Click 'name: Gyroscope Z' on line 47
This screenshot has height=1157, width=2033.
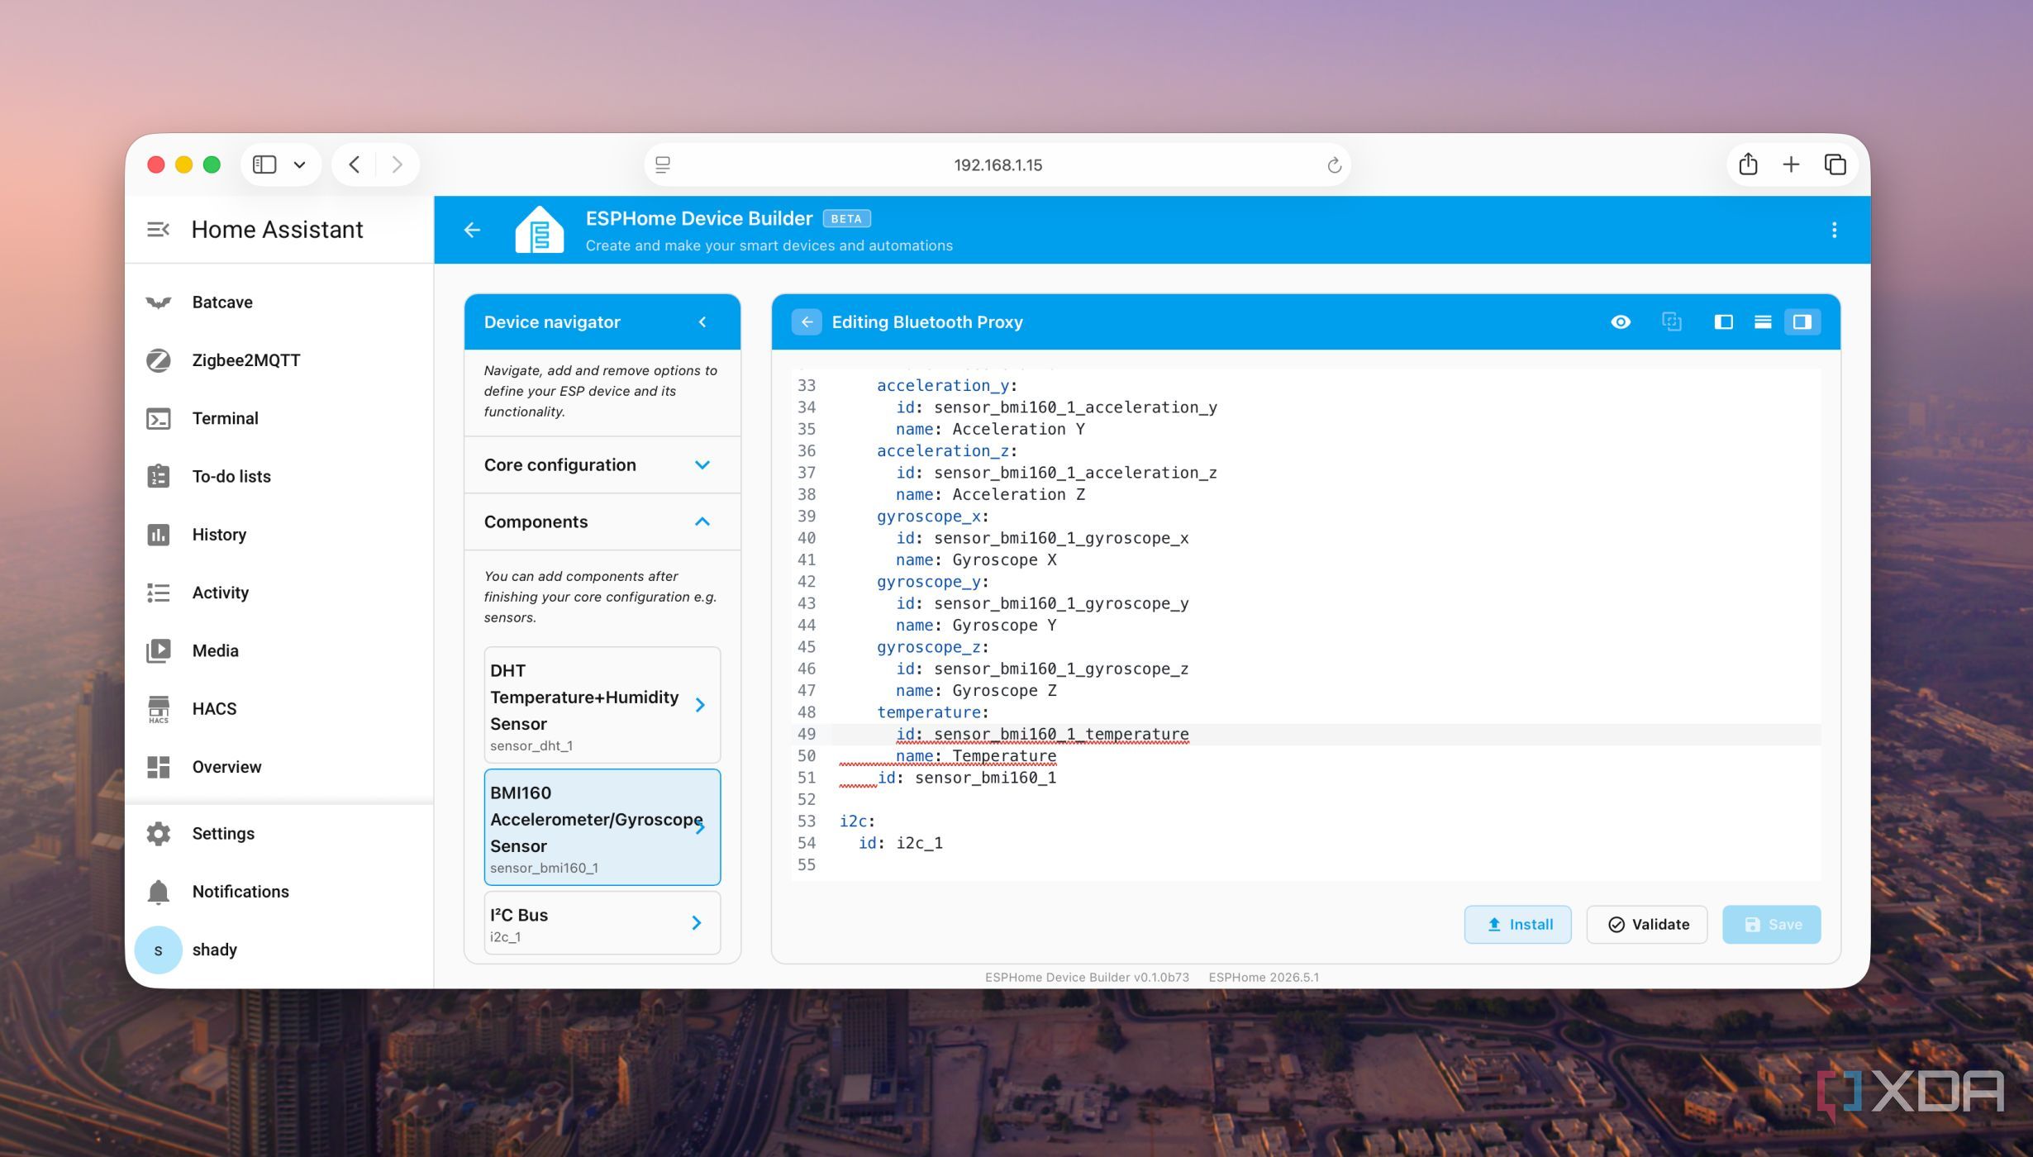tap(976, 691)
